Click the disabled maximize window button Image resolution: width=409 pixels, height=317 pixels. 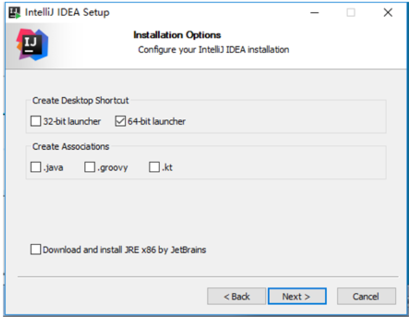pyautogui.click(x=351, y=13)
